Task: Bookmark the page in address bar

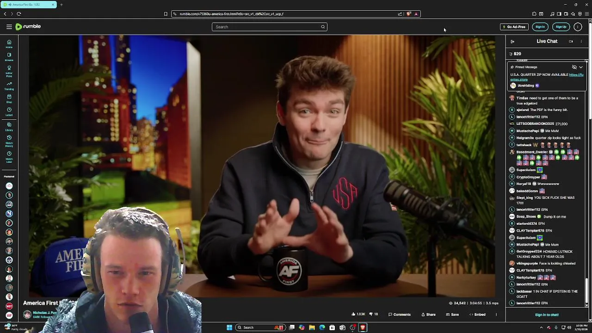Action: pyautogui.click(x=166, y=14)
